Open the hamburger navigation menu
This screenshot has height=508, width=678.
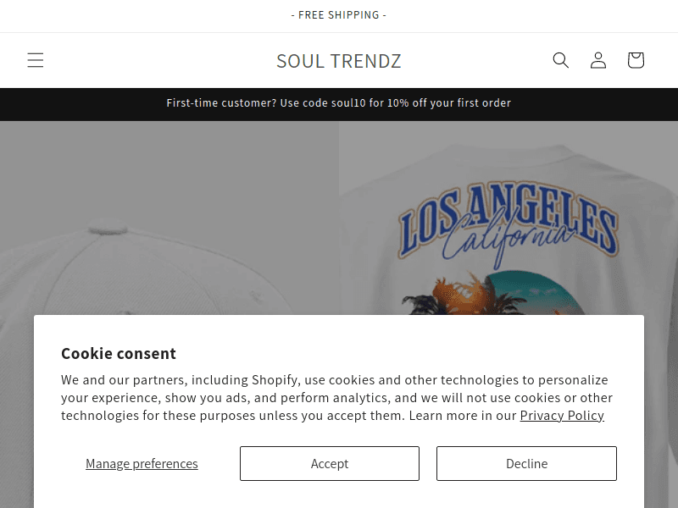pyautogui.click(x=36, y=60)
